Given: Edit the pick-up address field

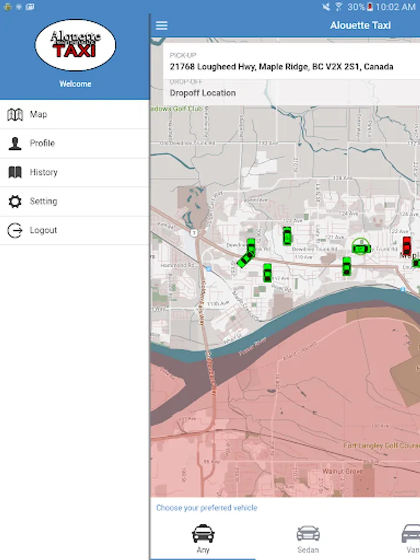Looking at the screenshot, I should click(x=281, y=67).
